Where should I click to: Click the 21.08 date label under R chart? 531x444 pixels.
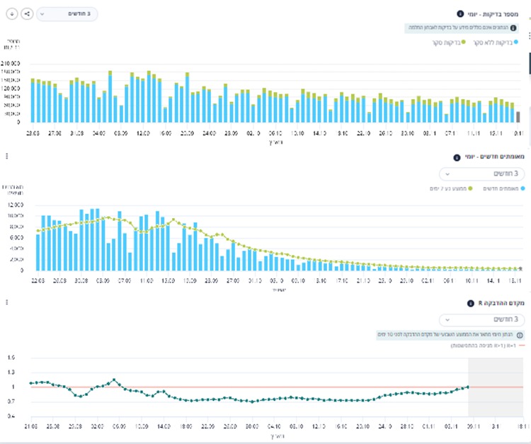click(x=31, y=426)
